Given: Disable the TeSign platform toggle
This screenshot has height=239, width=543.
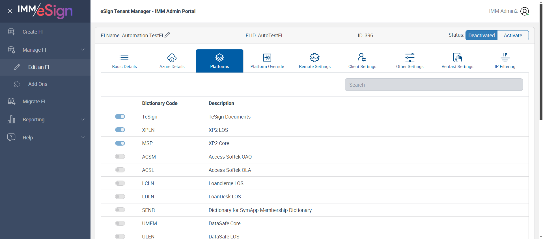Looking at the screenshot, I should pos(120,117).
